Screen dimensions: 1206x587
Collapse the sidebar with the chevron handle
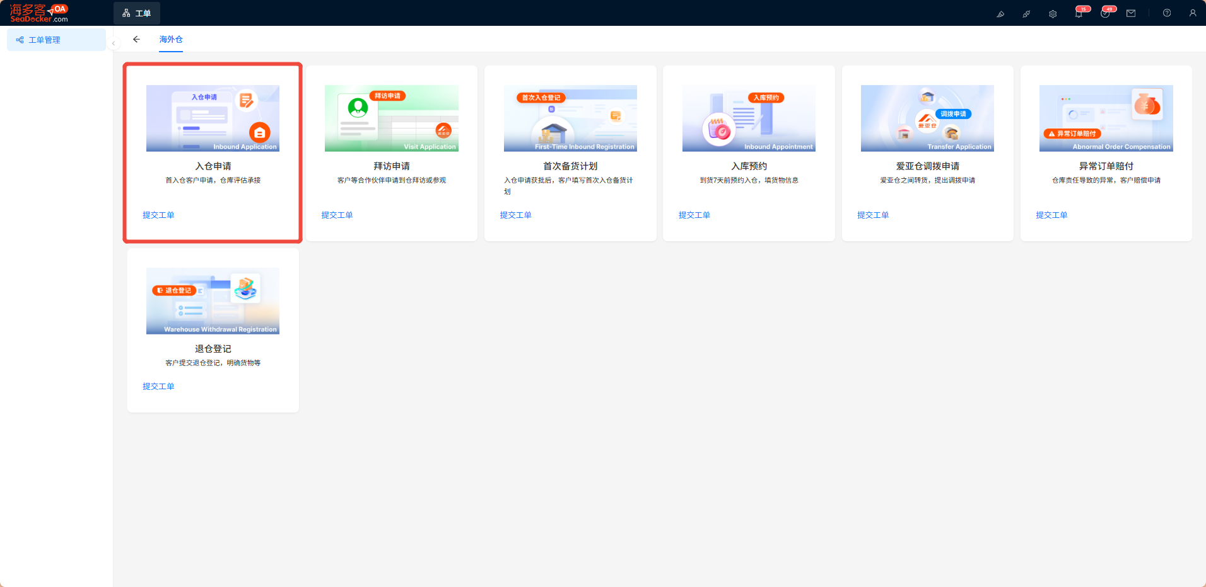click(x=114, y=43)
